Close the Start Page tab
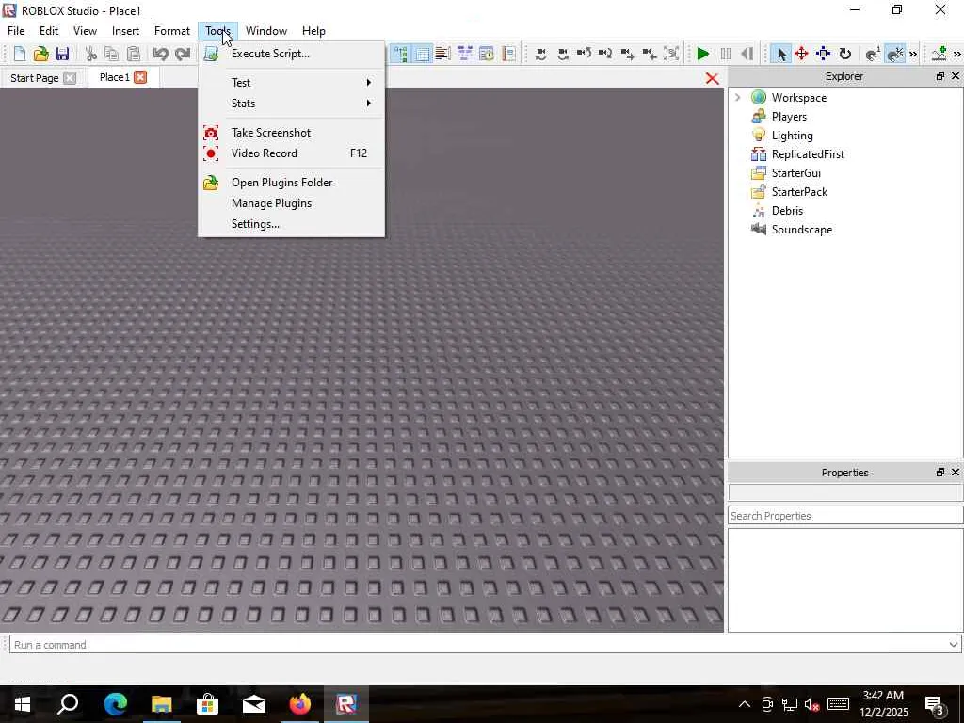The height and width of the screenshot is (723, 964). pos(70,78)
